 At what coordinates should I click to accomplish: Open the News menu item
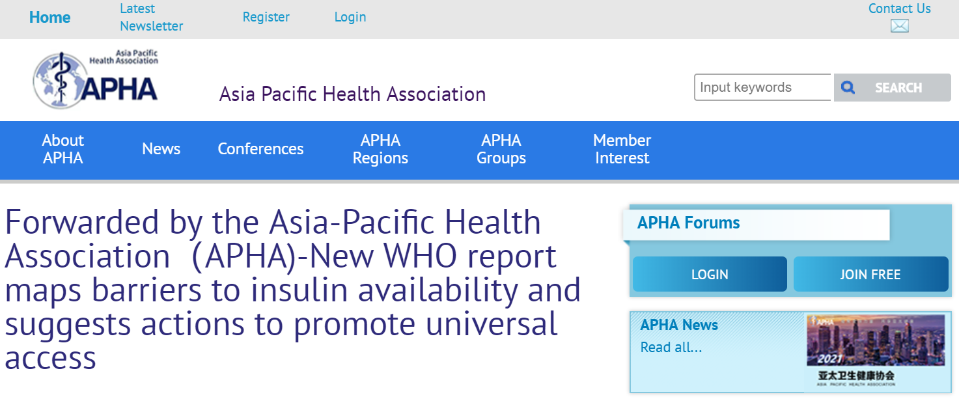161,149
